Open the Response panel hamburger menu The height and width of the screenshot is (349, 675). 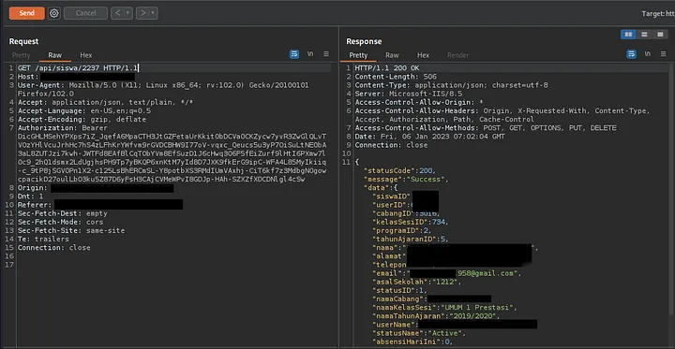tap(664, 54)
